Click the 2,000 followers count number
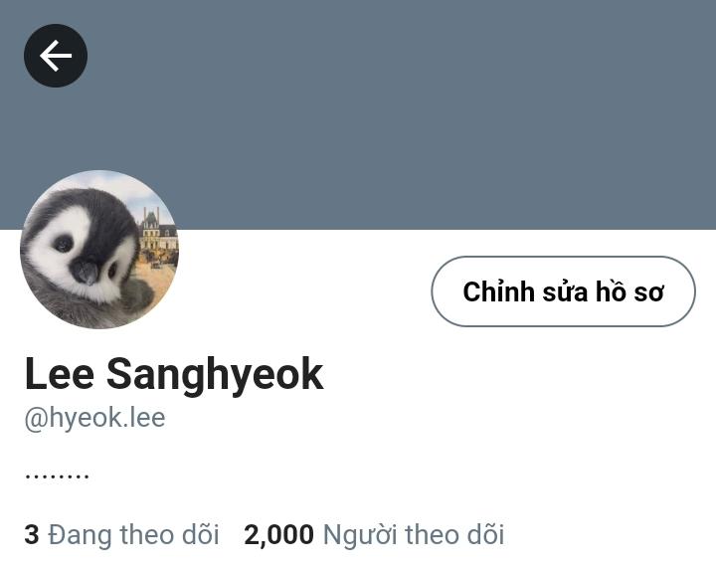This screenshot has width=716, height=572. [x=279, y=534]
